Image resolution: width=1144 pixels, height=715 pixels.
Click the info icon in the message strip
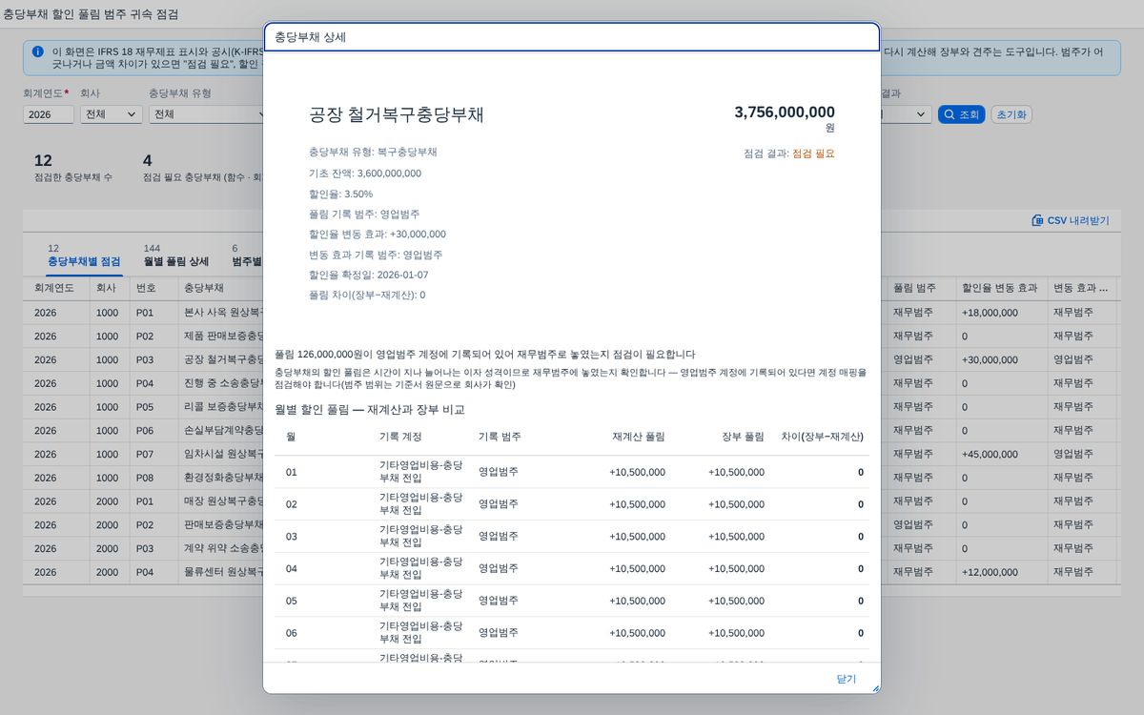[37, 51]
